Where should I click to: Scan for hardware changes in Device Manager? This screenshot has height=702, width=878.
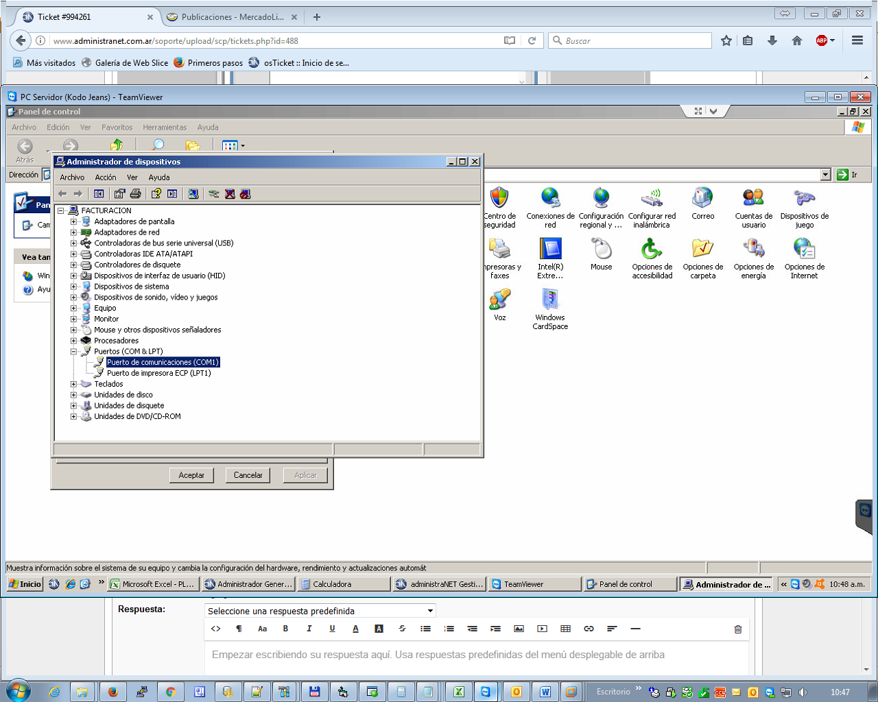pos(193,194)
